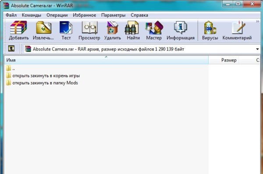Sort by the Размер column header

(224, 60)
